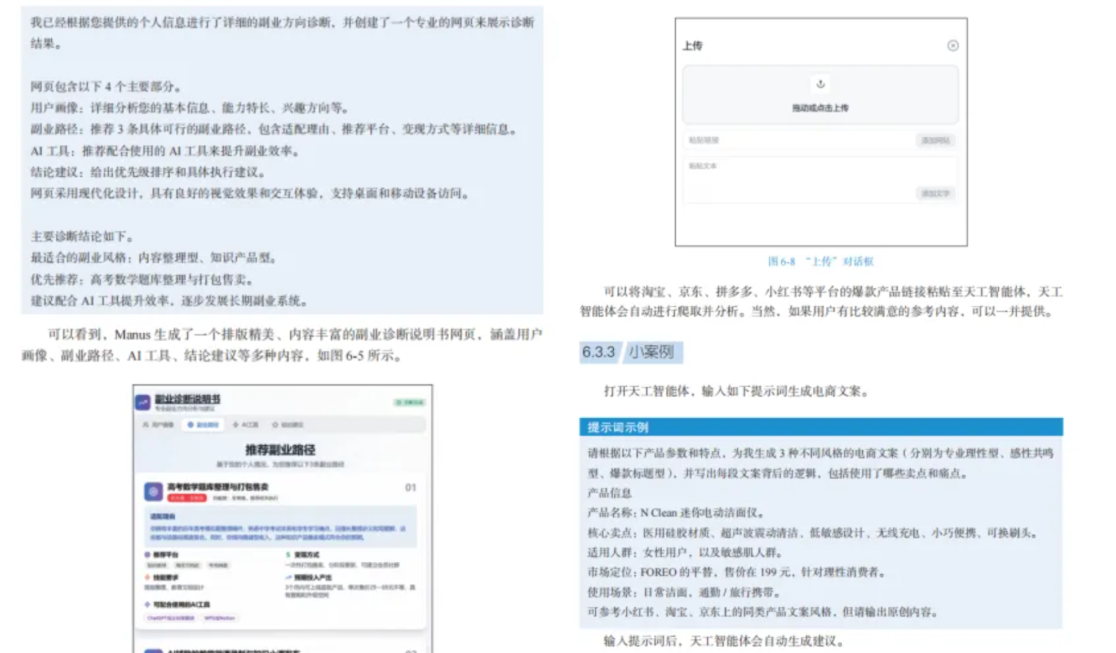The width and height of the screenshot is (1116, 653).
Task: Click the 变现方式 dollar icon
Action: pos(288,554)
